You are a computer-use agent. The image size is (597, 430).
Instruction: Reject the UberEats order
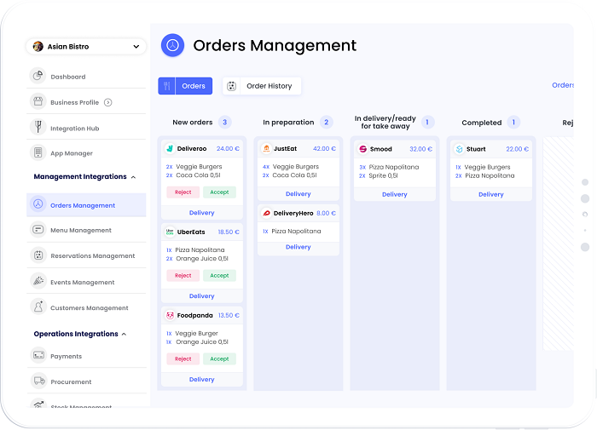[x=183, y=276]
